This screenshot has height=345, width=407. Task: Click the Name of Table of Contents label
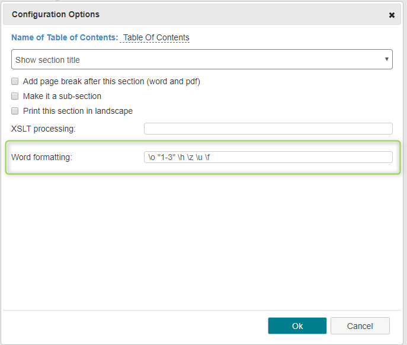pos(65,37)
